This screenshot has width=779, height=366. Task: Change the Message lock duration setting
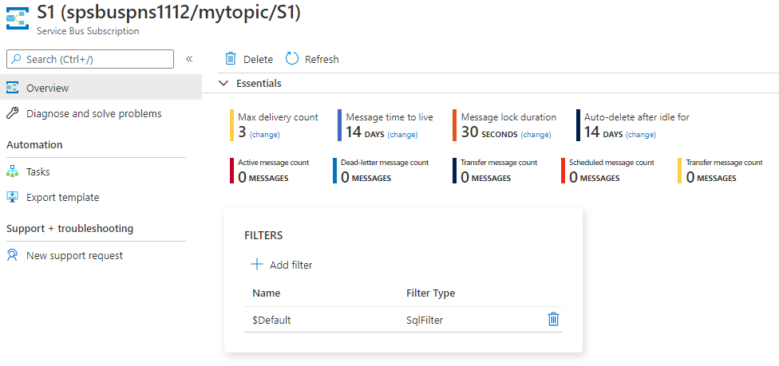click(536, 135)
